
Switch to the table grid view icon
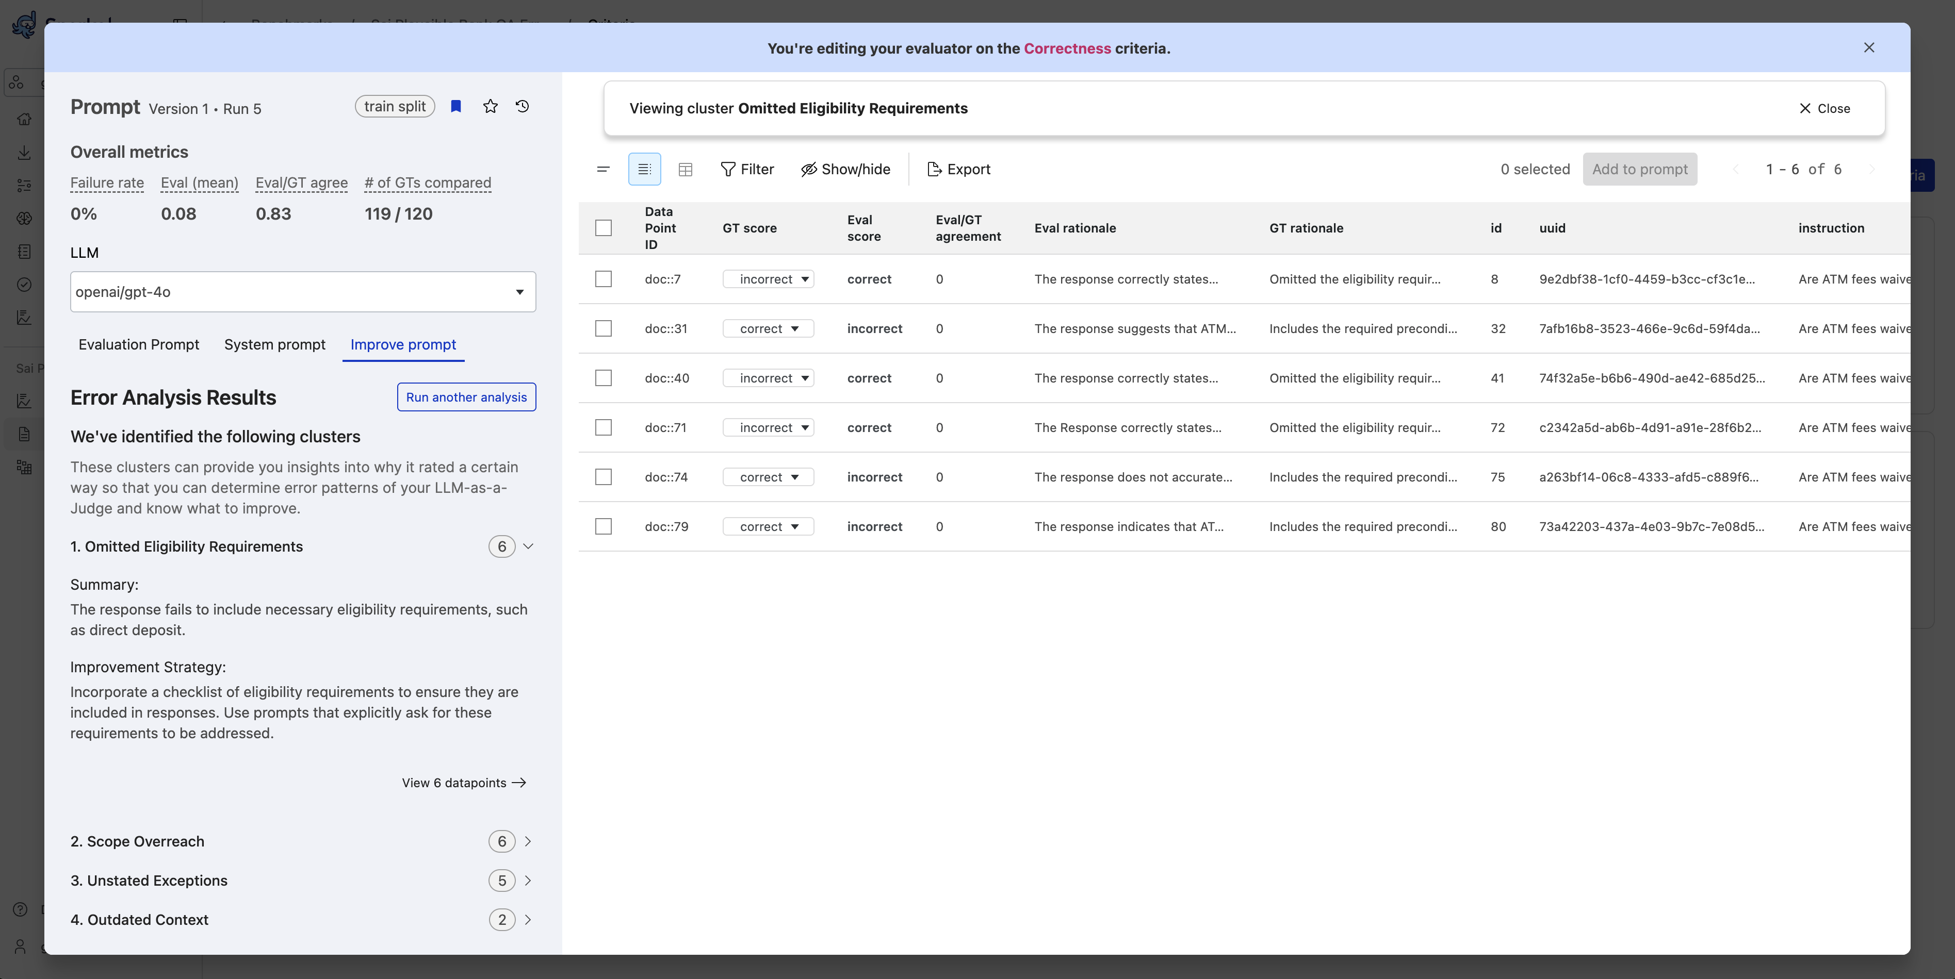686,169
